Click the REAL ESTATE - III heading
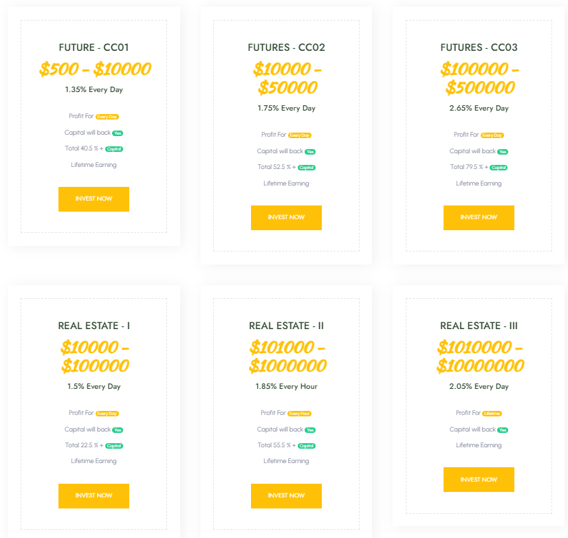The height and width of the screenshot is (538, 568). tap(479, 326)
